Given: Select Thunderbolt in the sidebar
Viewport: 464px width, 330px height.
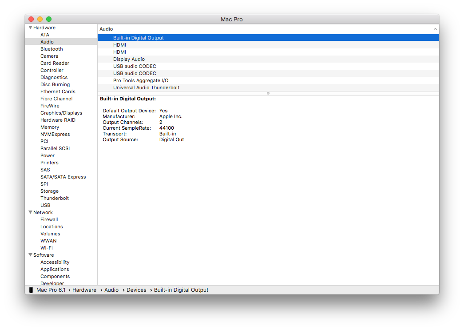Looking at the screenshot, I should coord(55,198).
